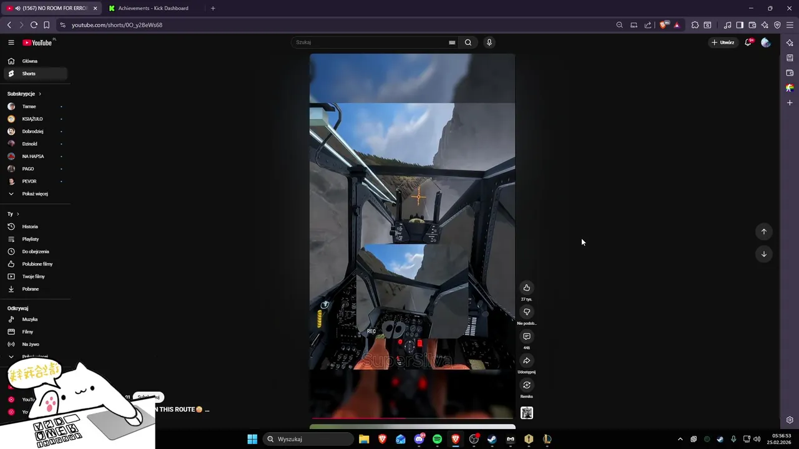Zoom out using magnifier in address bar
Image resolution: width=799 pixels, height=449 pixels.
(619, 25)
